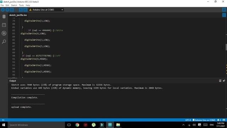Click the Output panel header
This screenshot has height=128, width=227.
[x=13, y=81]
